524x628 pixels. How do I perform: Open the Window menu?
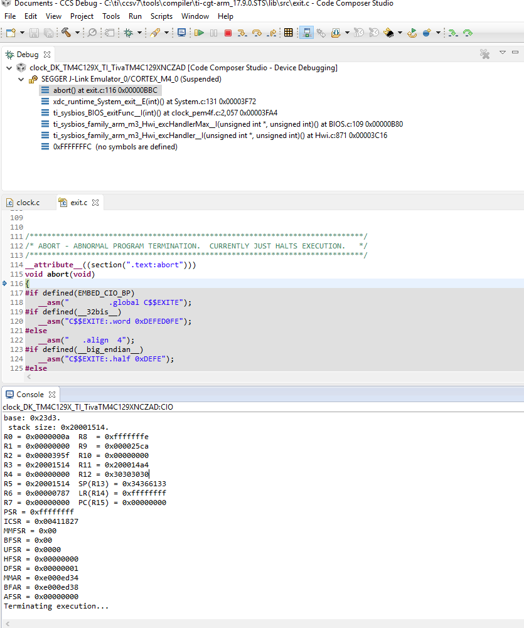(195, 16)
